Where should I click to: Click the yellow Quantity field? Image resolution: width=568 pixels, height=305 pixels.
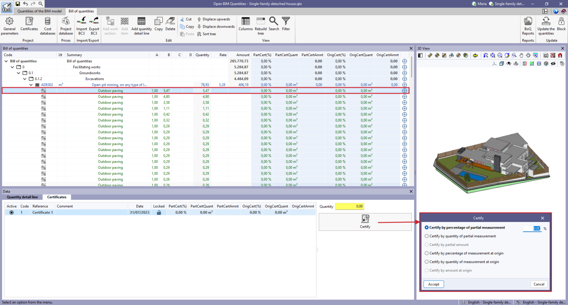(349, 206)
